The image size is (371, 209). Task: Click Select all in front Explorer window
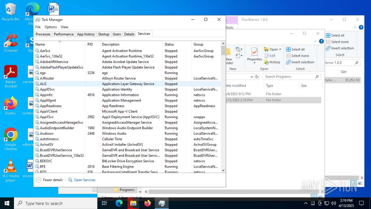tap(295, 49)
